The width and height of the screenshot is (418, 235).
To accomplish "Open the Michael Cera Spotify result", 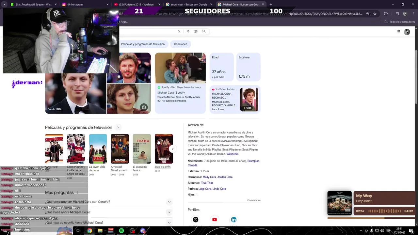I will point(180,83).
